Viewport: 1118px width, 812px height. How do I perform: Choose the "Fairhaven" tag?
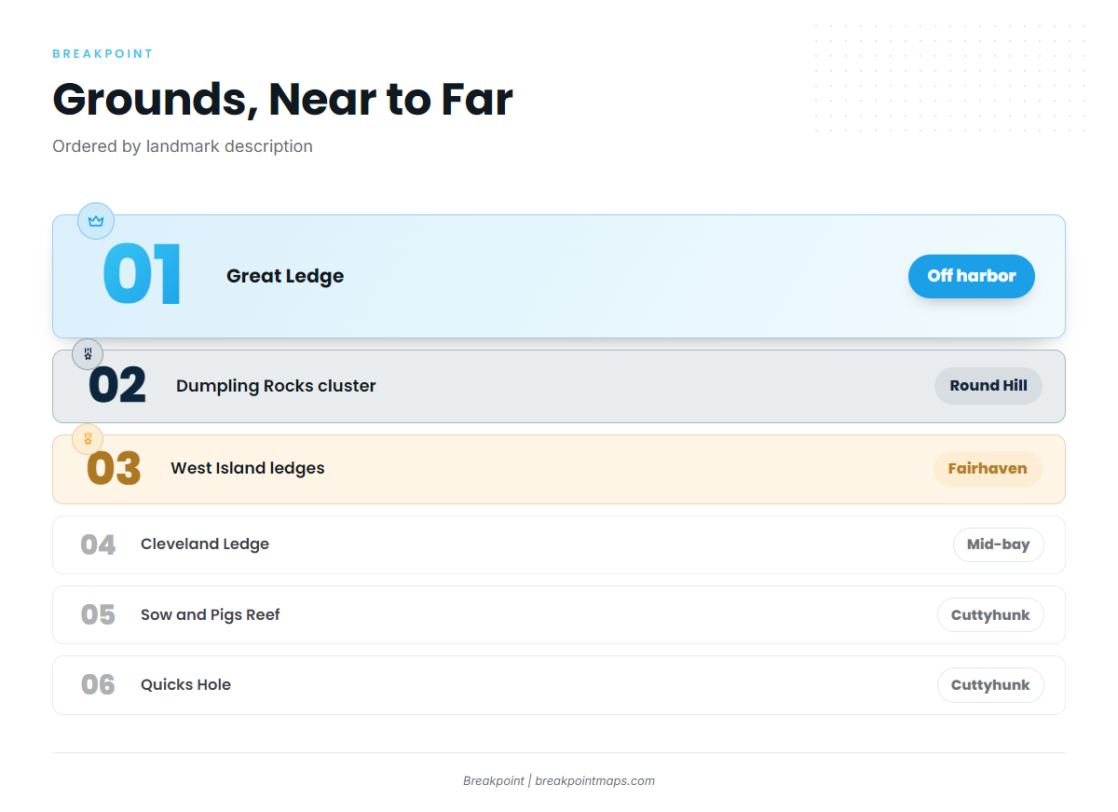pyautogui.click(x=988, y=469)
